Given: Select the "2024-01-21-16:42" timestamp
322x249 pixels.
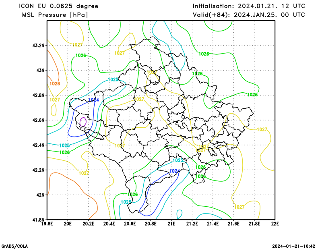Looking at the screenshot, I should coord(294,246).
